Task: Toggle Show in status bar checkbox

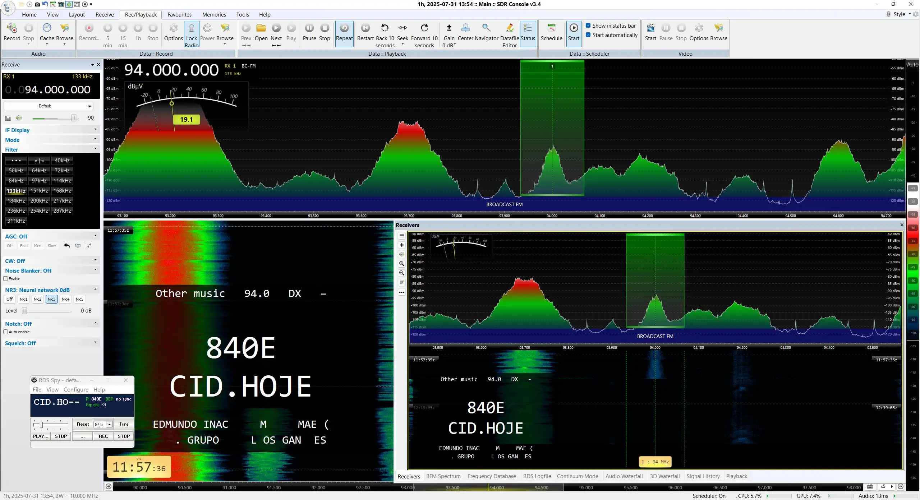Action: point(588,26)
